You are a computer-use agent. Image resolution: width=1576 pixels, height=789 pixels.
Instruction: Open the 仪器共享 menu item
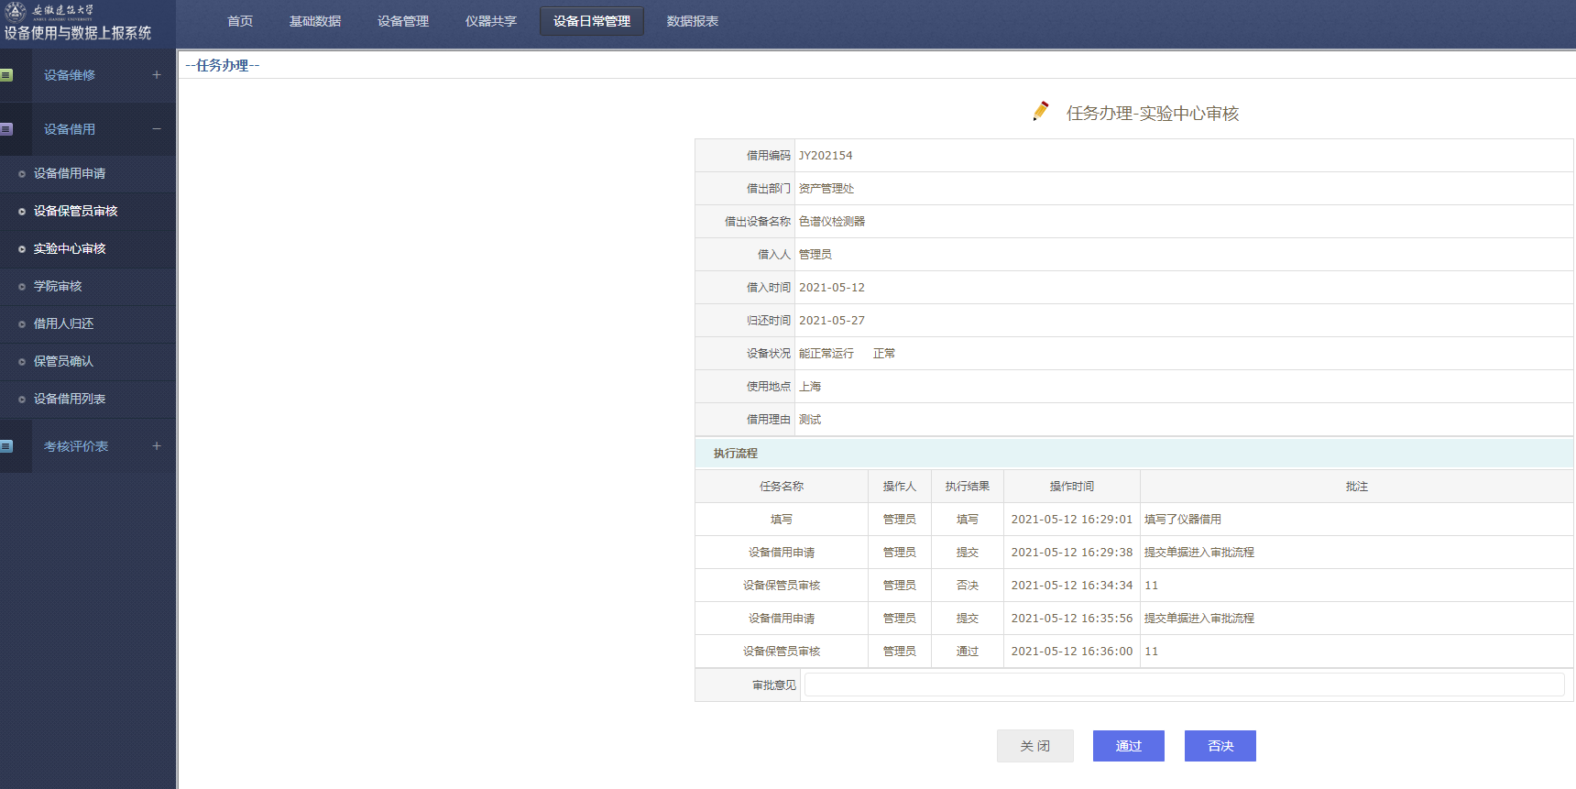[x=490, y=21]
